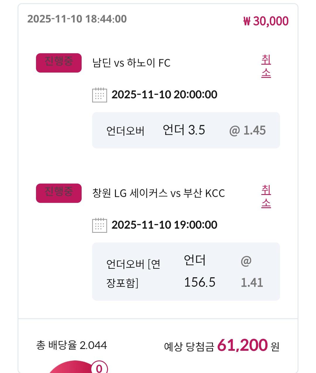Tap the 0 counter badge at the bottom
The width and height of the screenshot is (316, 373).
(99, 368)
